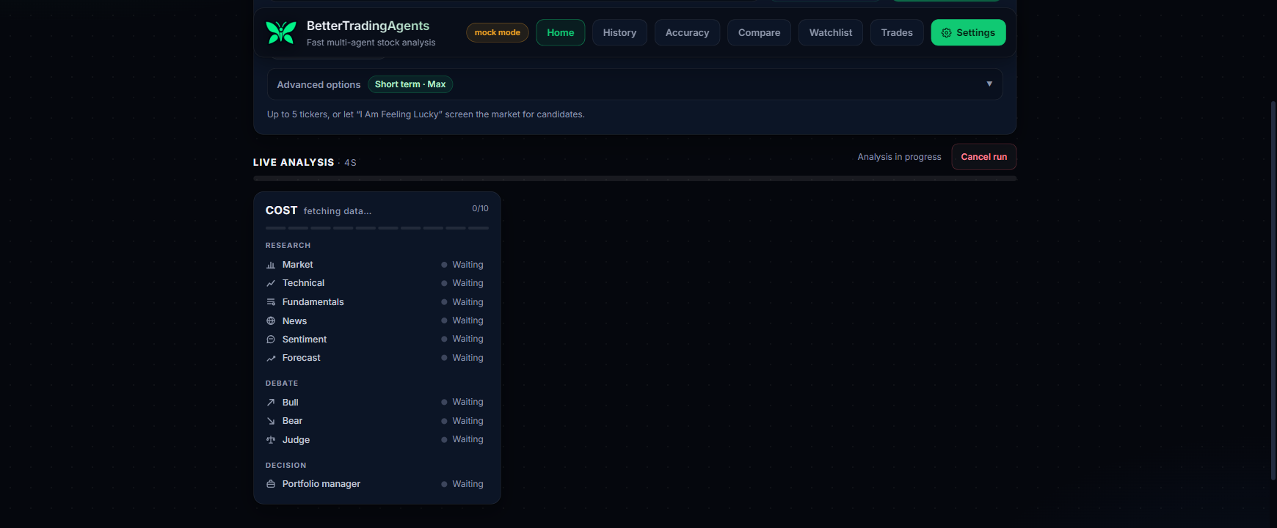Click the News globe icon
This screenshot has width=1277, height=528.
271,321
